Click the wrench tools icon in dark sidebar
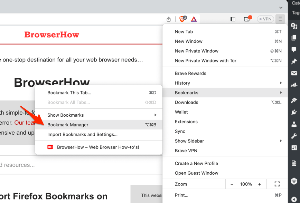This screenshot has width=300, height=203. click(x=294, y=136)
